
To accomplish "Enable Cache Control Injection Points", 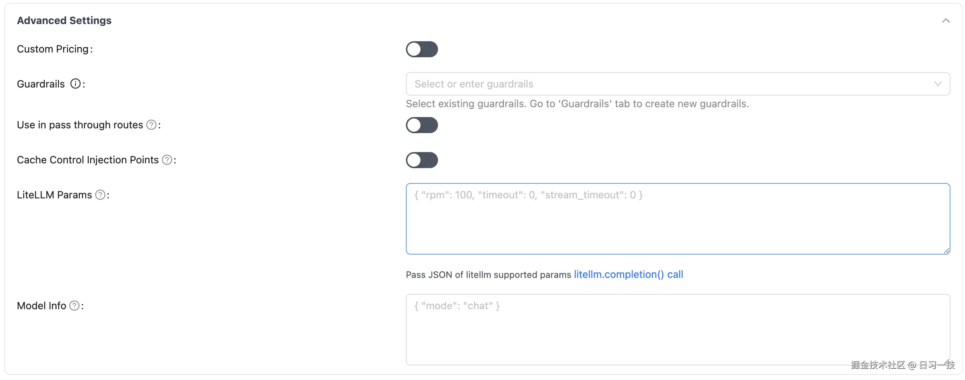I will [x=422, y=160].
